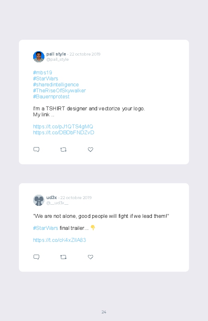Open the #TheRiseOfSkywalker hashtag
This screenshot has height=321, width=208.
tap(60, 90)
